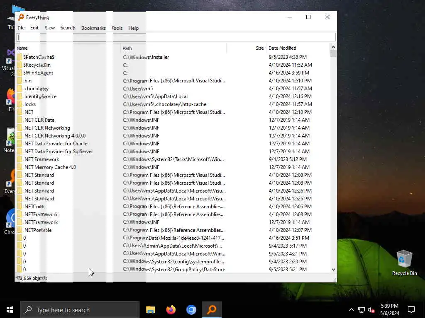Screen dimensions: 425x318
Task: Click the Everything search input field
Action: [x=176, y=37]
